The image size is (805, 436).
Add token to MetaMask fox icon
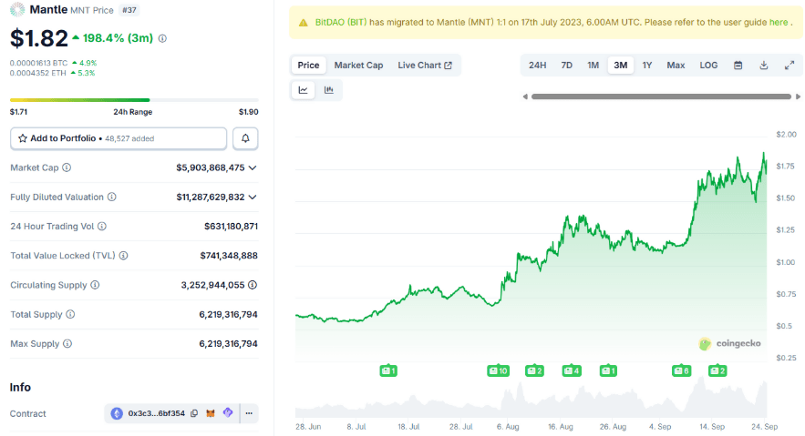211,413
